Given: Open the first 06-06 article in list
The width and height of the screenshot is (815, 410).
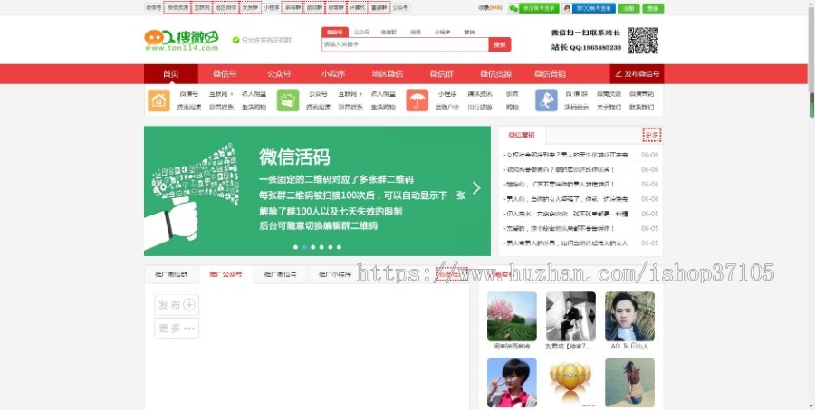Looking at the screenshot, I should (565, 155).
